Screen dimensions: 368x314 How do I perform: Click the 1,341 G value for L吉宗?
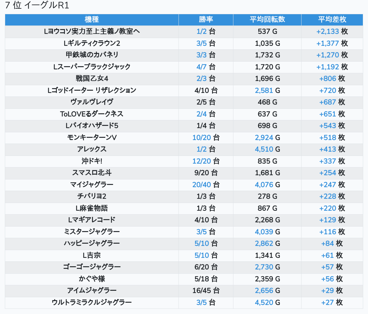pos(267,256)
